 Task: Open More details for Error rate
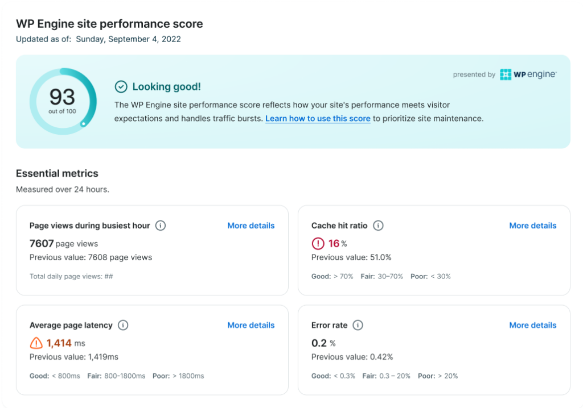tap(532, 325)
